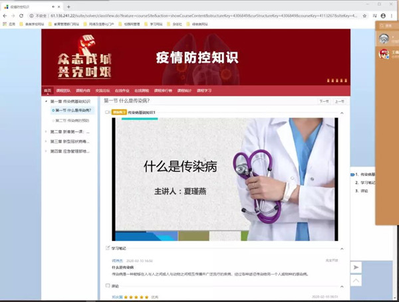Click the scroll-to-top chevron icon
The width and height of the screenshot is (399, 302).
[x=356, y=281]
